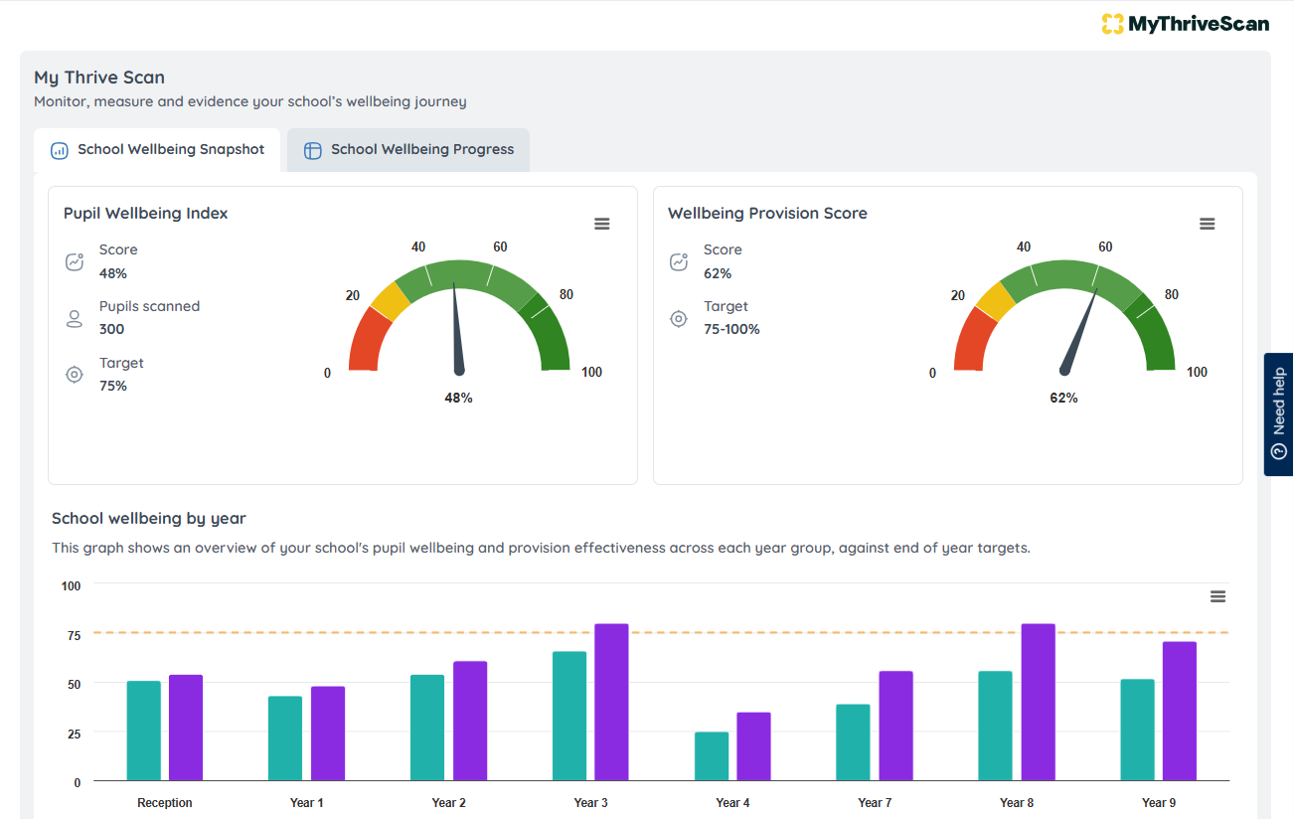Screen dimensions: 1294x819
Task: Click the teal Reception bar
Action: 144,731
